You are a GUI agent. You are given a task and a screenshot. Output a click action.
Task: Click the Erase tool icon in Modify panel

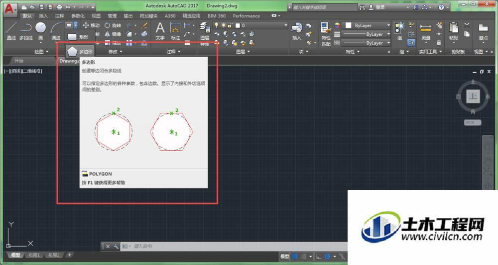coord(144,25)
